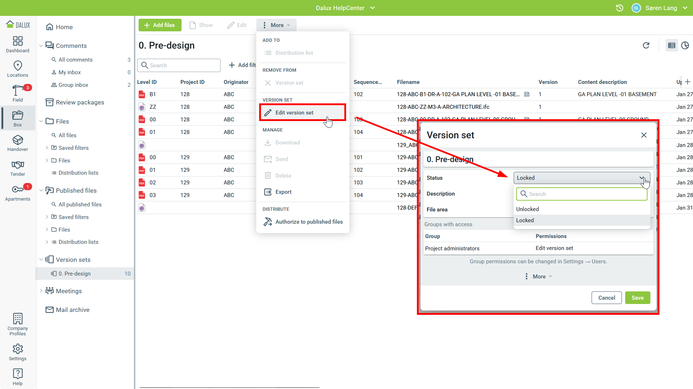Open the Status dropdown showing Locked

click(581, 178)
